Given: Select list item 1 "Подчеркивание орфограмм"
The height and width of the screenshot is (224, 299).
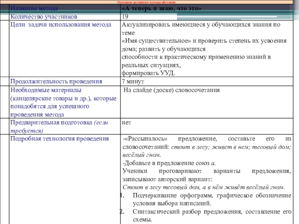Looking at the screenshot, I should click(x=211, y=196).
